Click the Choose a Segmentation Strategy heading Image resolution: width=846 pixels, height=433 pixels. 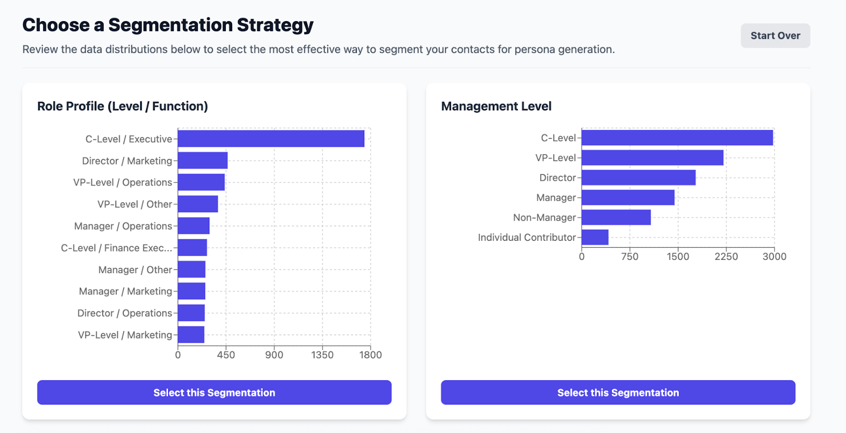(168, 25)
